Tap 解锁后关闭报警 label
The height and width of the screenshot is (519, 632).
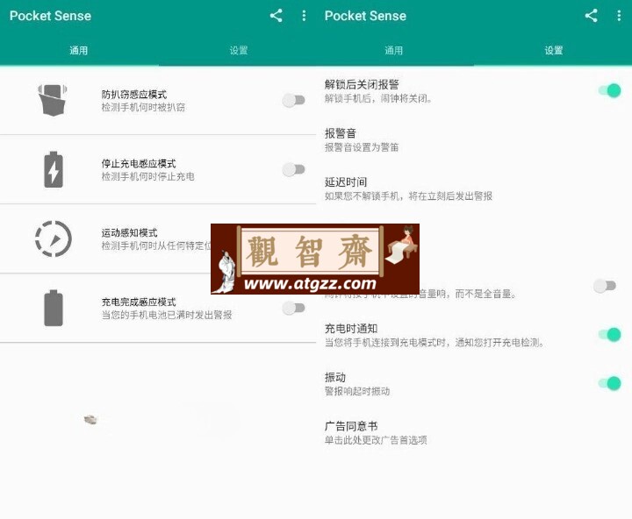coord(362,84)
